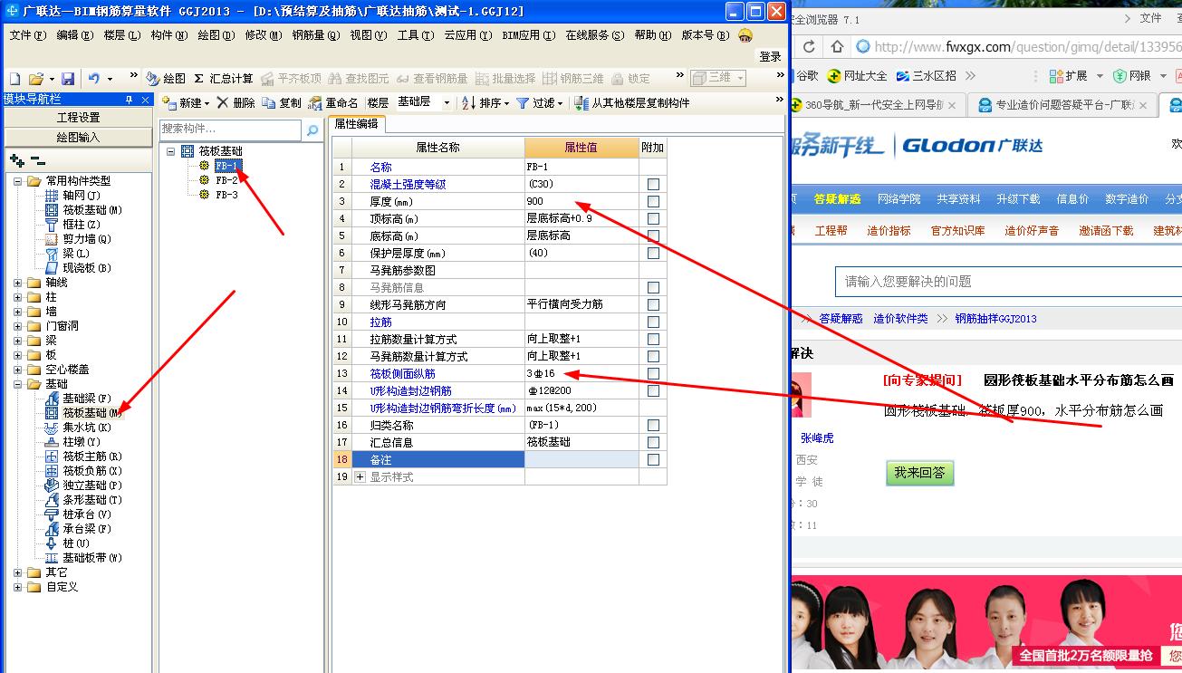Open 排序 sort dropdown
The height and width of the screenshot is (673, 1182).
(x=485, y=103)
